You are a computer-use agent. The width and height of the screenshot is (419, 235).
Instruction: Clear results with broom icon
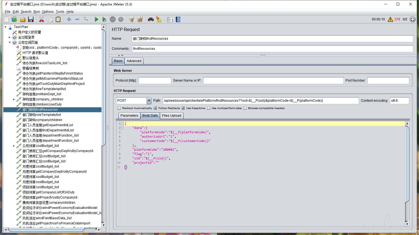tap(131, 19)
